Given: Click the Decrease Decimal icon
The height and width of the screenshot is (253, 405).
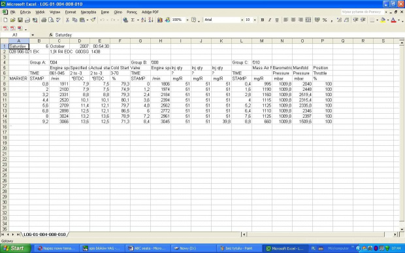Looking at the screenshot, I should pyautogui.click(x=347, y=20).
